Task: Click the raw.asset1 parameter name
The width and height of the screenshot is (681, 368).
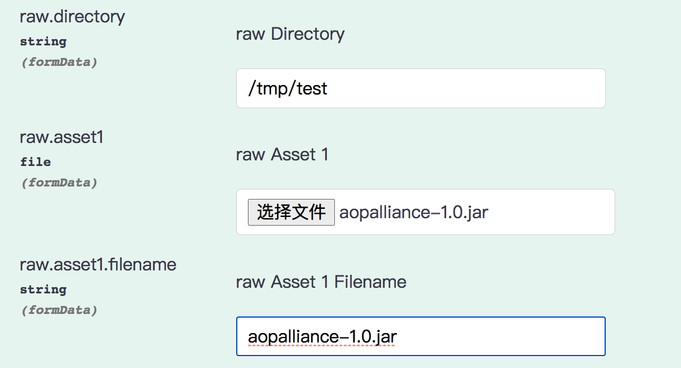Action: 62,137
